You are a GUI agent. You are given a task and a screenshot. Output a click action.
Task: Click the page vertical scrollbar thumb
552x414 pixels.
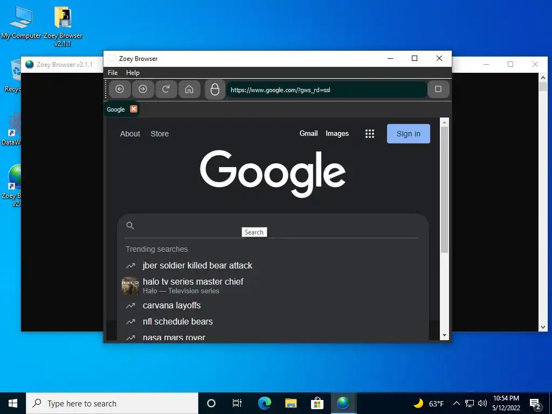pos(444,189)
